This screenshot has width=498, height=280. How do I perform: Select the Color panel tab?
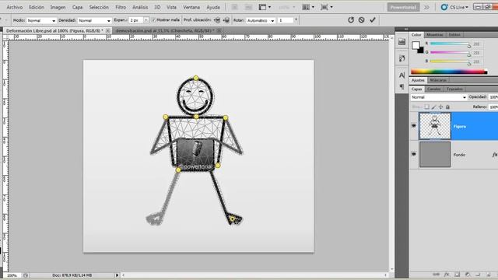pos(416,34)
